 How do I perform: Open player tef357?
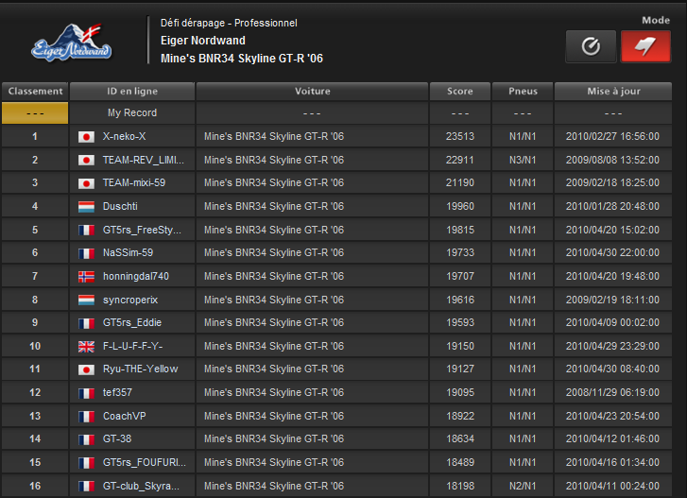tap(117, 392)
